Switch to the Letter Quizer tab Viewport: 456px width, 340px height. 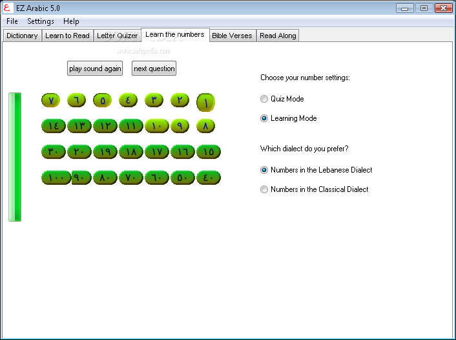click(117, 36)
